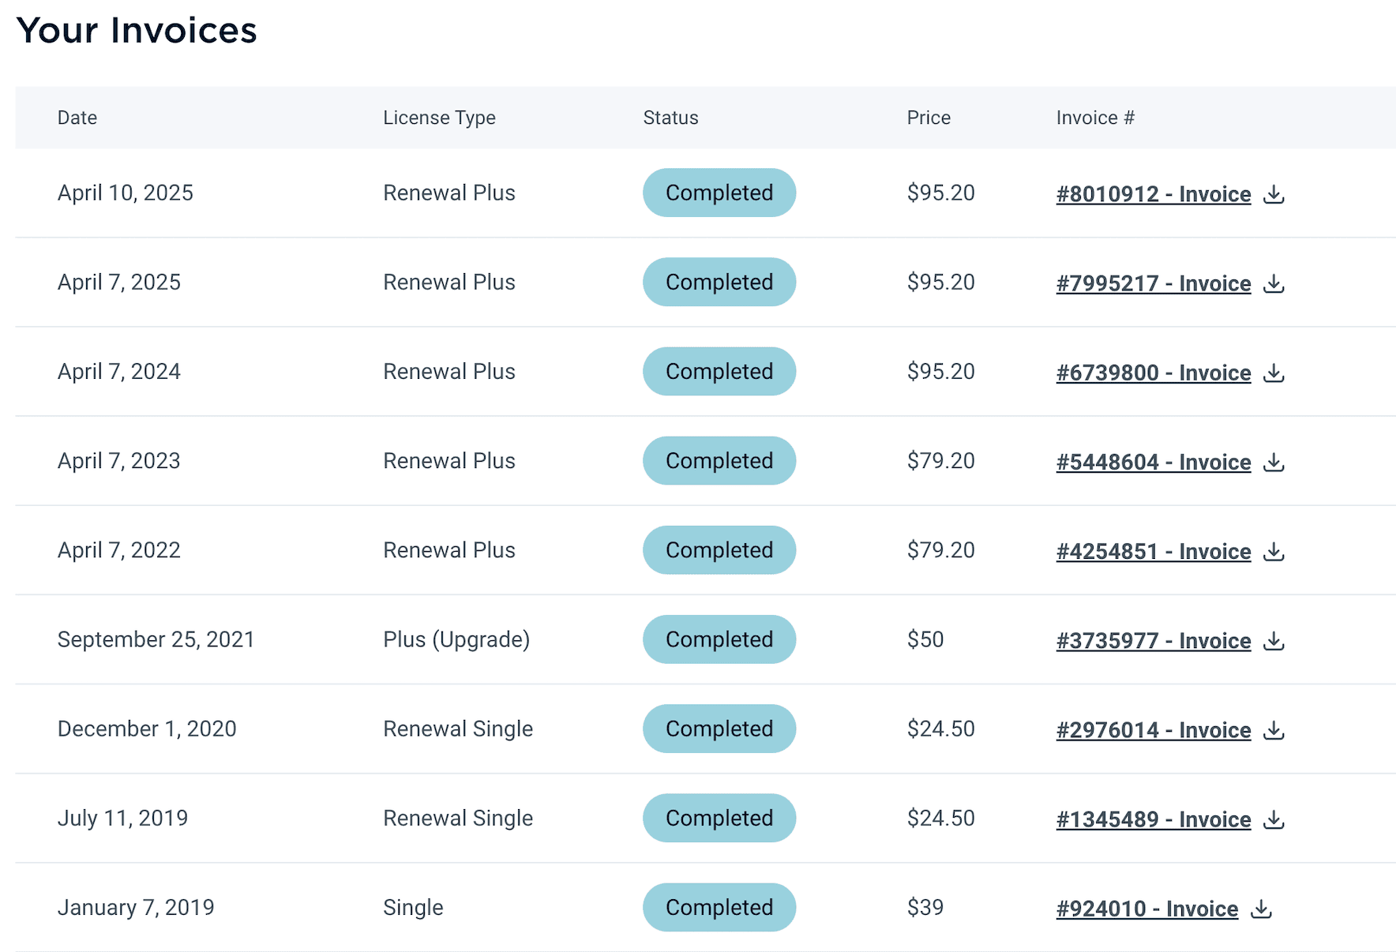This screenshot has width=1396, height=952.
Task: Download the oldest invoice #924010
Action: coord(1262,909)
